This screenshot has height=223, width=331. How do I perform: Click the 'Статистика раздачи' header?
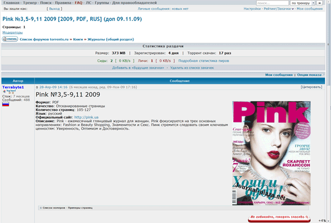(x=163, y=46)
